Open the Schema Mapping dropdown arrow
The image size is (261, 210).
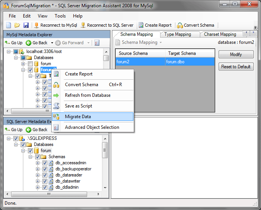click(x=161, y=42)
